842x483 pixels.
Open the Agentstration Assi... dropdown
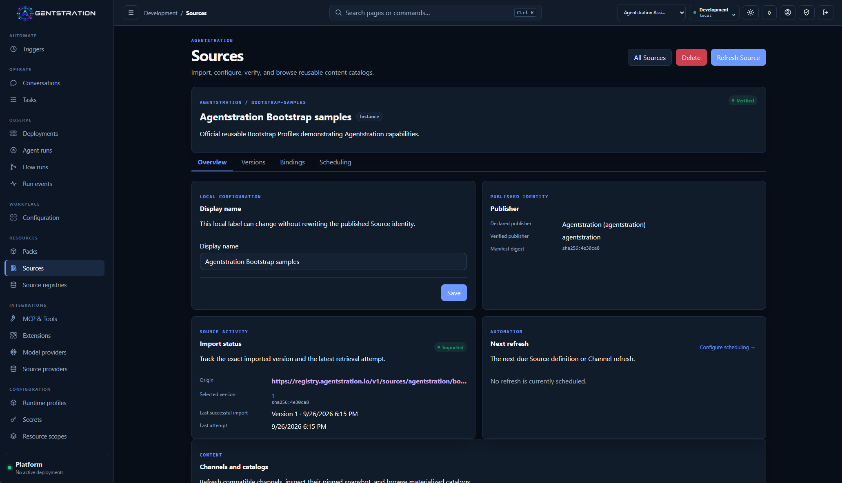tap(651, 13)
